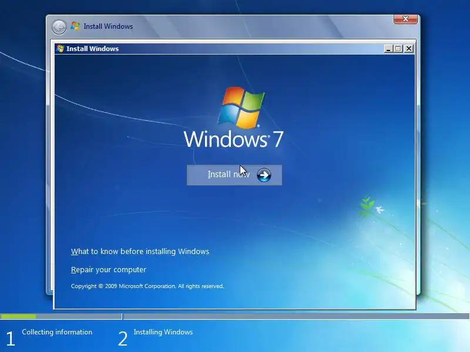Viewport: 470px width, 352px height.
Task: Minimize the inner Install Windows dialog
Action: coord(388,49)
